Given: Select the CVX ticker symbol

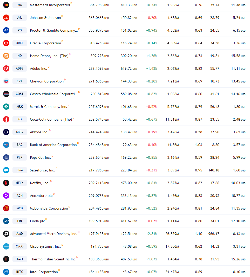Looking at the screenshot, I should tap(20, 81).
